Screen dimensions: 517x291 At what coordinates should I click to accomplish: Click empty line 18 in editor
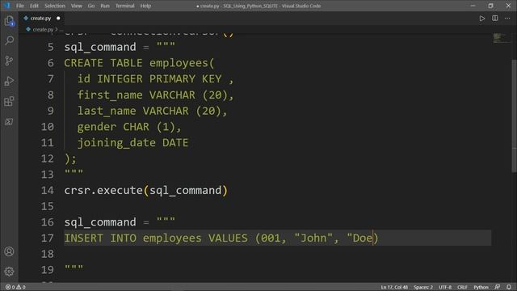click(x=278, y=254)
